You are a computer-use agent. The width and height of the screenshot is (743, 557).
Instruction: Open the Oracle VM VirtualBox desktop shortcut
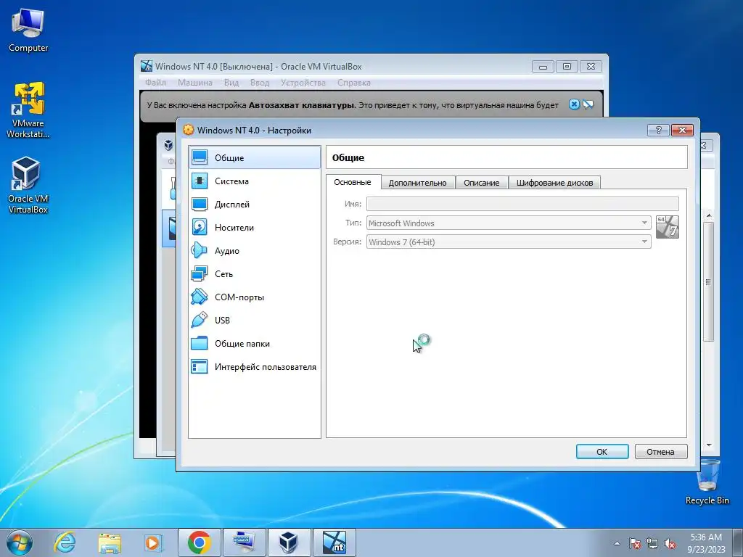(28, 185)
